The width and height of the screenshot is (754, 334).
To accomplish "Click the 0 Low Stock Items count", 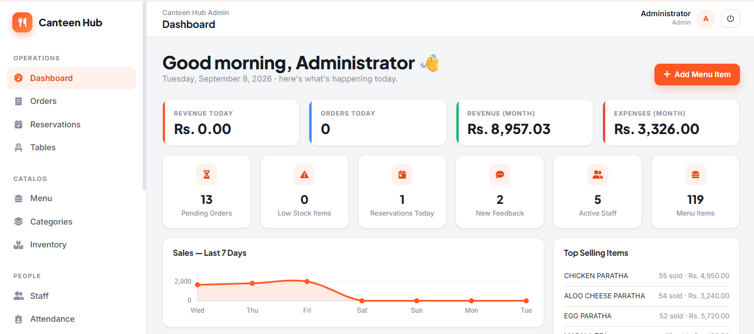I will [304, 199].
